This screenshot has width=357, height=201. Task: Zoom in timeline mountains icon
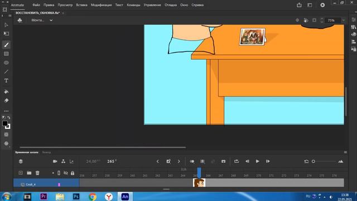coord(341,161)
